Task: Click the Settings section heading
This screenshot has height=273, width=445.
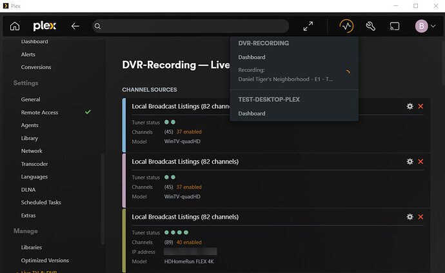Action: 26,83
